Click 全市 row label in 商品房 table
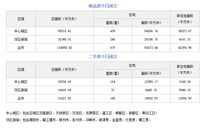206x129 pixels. [x=21, y=48]
